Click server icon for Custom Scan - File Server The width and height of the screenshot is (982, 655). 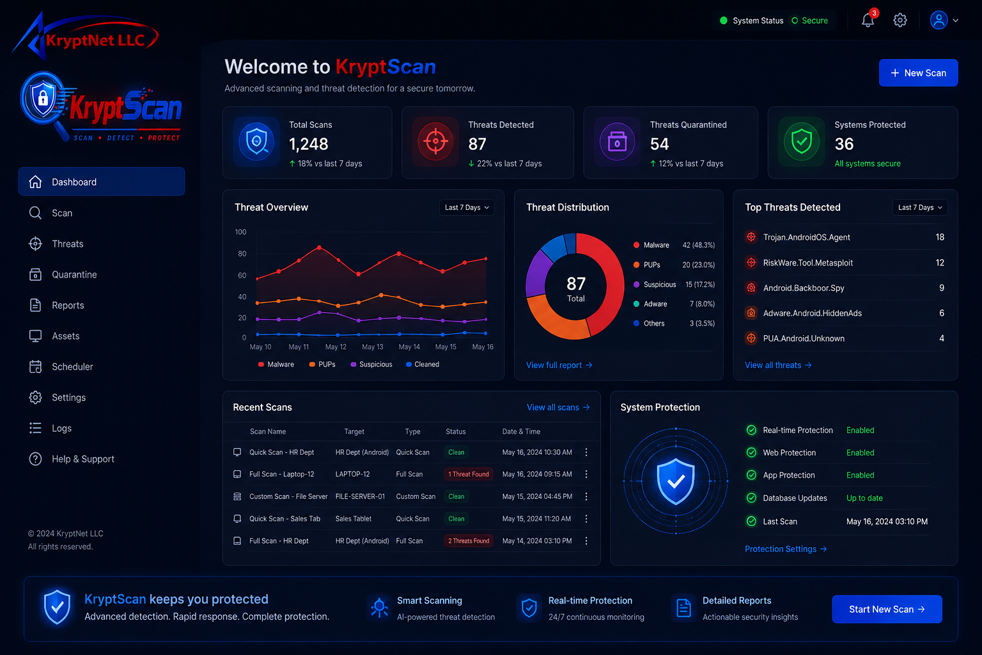[x=237, y=496]
